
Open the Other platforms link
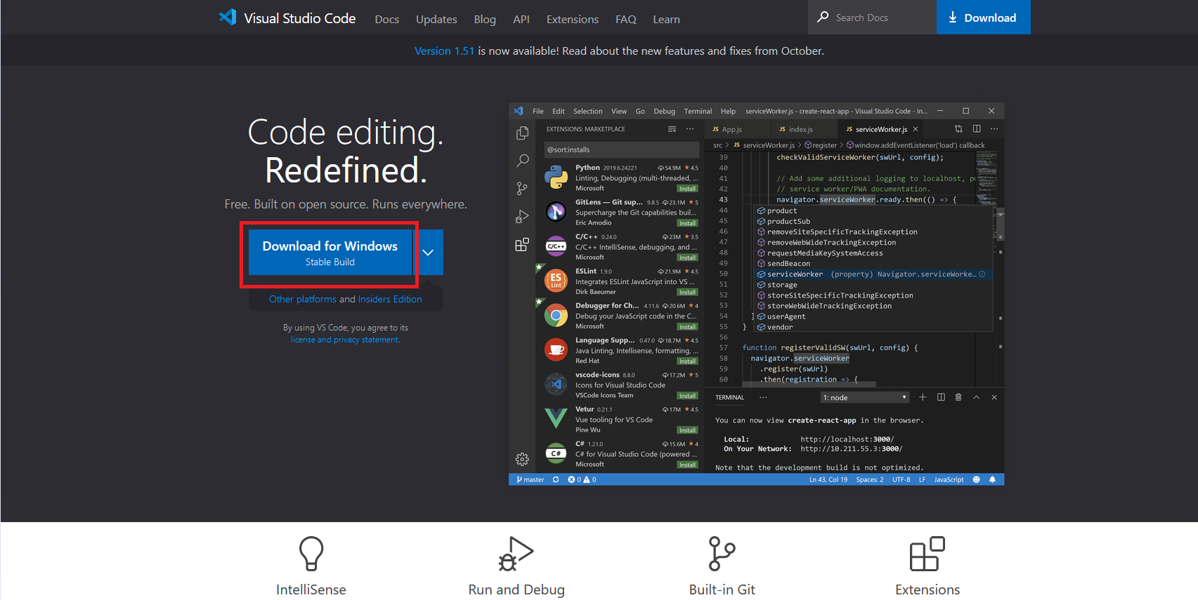[303, 299]
